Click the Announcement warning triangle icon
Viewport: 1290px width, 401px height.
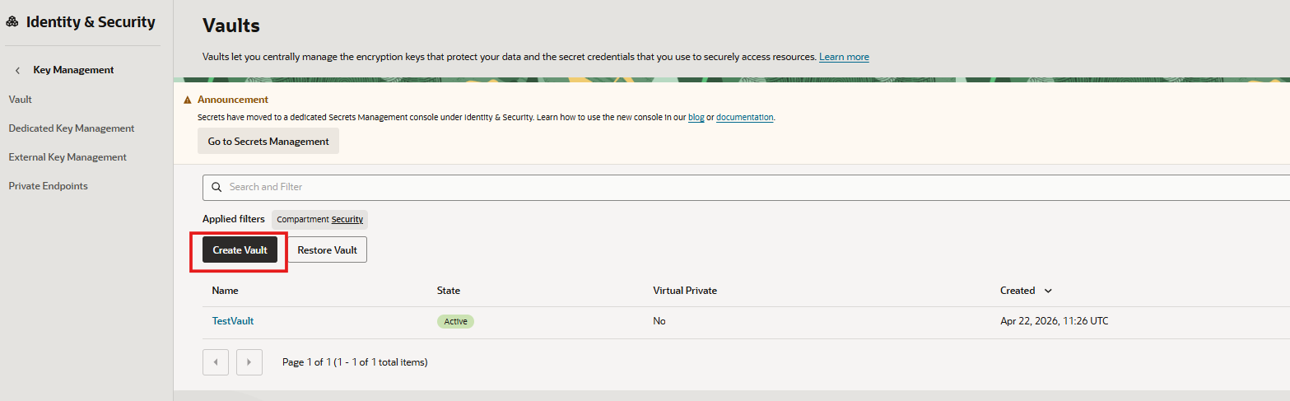188,100
